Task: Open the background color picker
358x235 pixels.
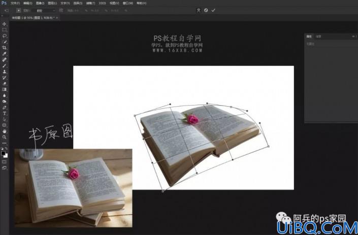Action: coord(6,156)
